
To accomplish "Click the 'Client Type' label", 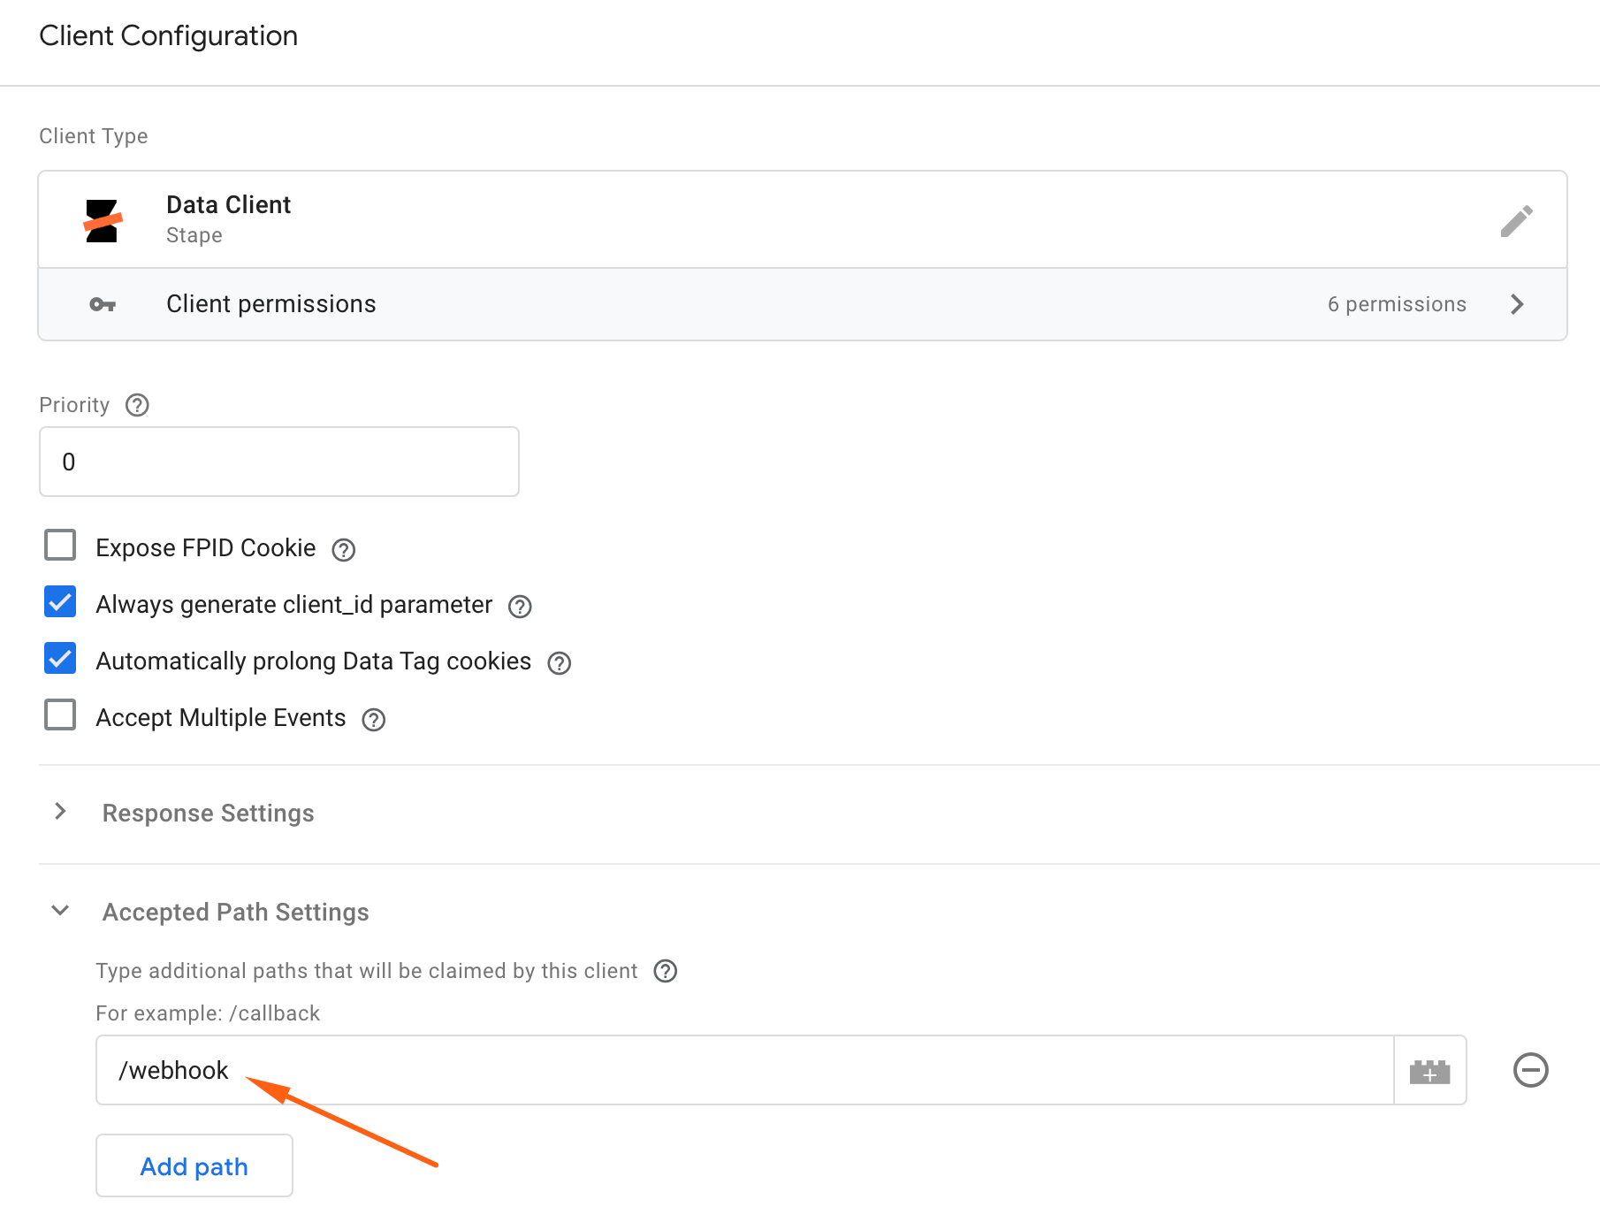I will (x=94, y=136).
